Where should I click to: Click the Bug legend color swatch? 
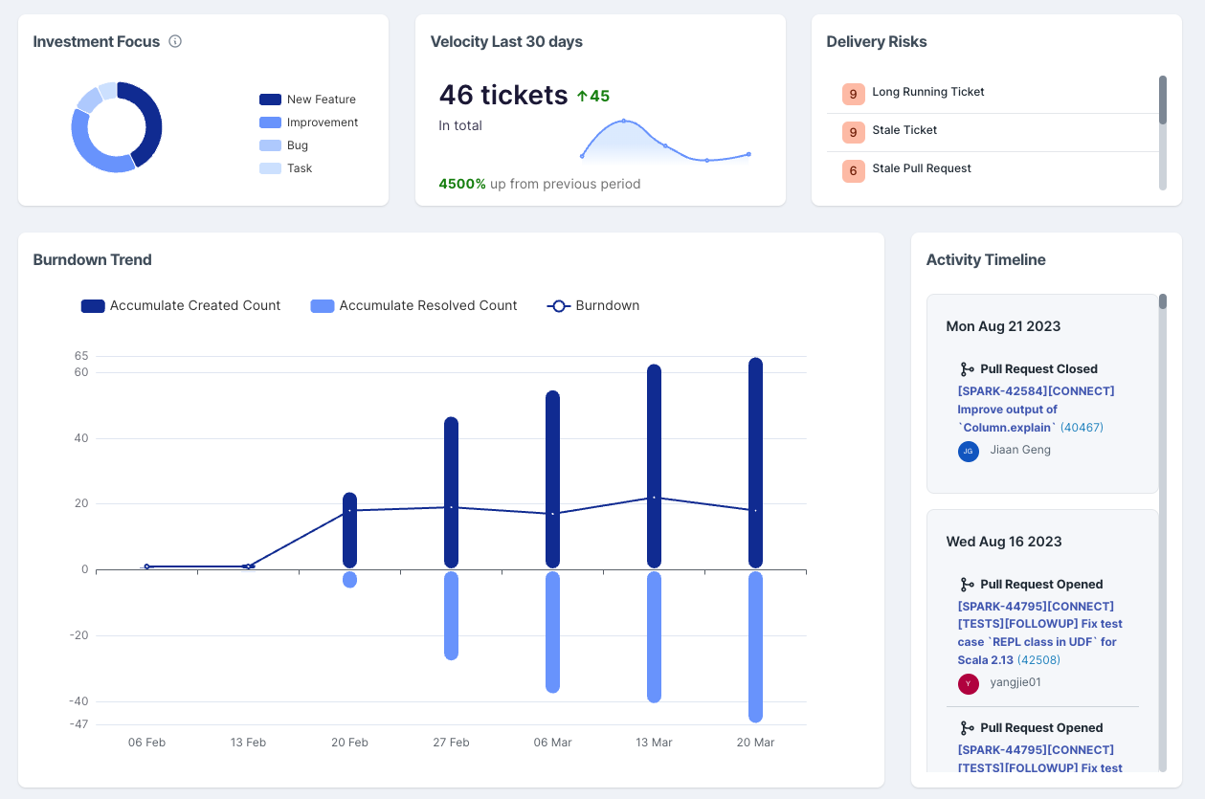(270, 145)
